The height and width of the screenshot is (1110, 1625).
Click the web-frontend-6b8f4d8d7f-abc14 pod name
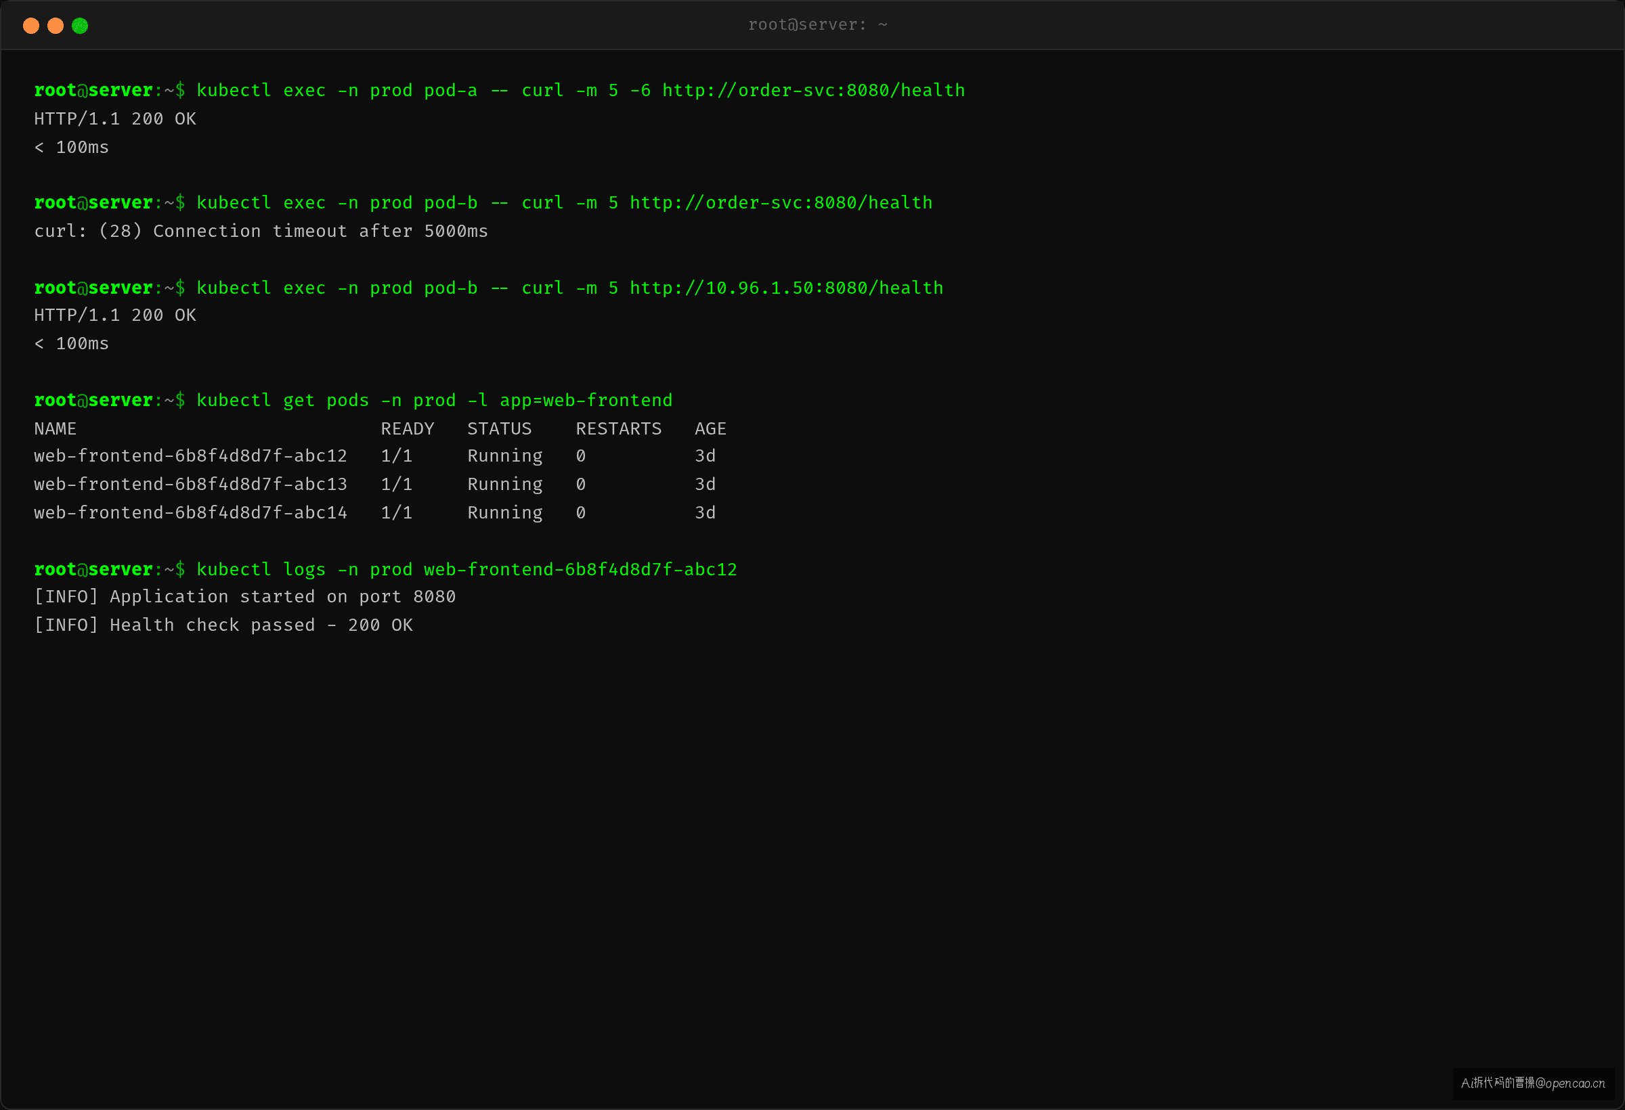(190, 513)
